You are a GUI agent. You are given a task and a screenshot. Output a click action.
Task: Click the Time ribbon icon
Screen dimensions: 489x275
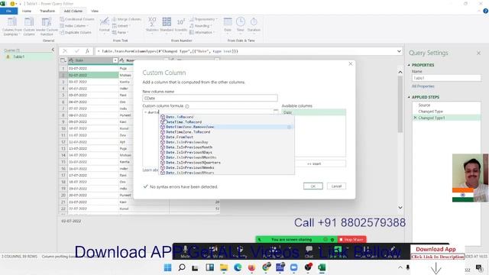240,25
